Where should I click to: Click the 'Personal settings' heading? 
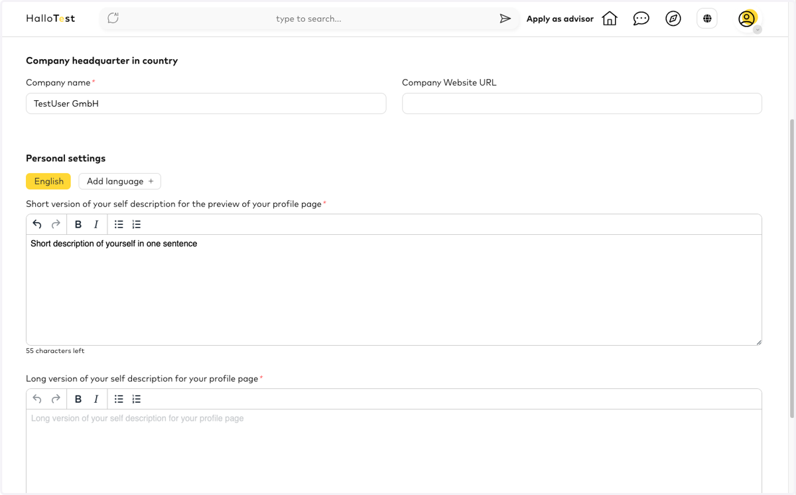pyautogui.click(x=66, y=158)
